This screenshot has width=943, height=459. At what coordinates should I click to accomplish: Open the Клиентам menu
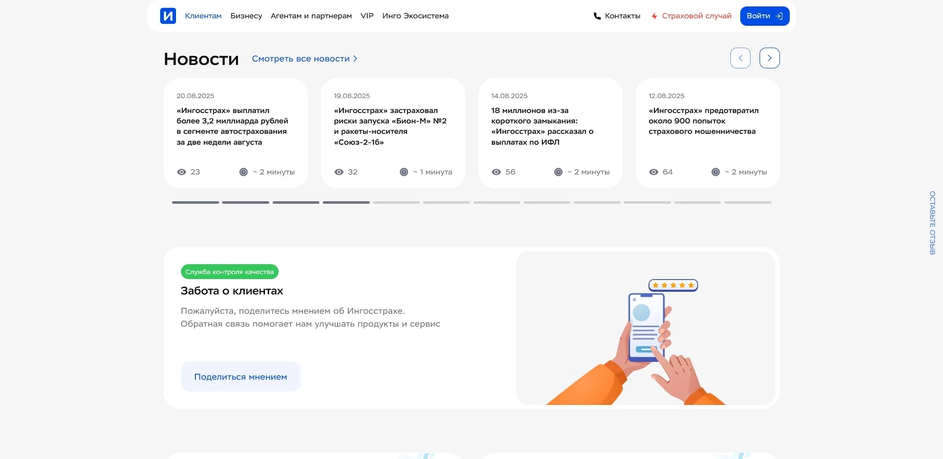click(203, 15)
